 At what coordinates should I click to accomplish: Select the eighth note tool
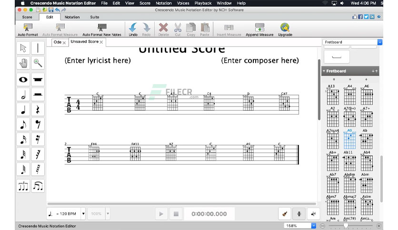coord(23,125)
